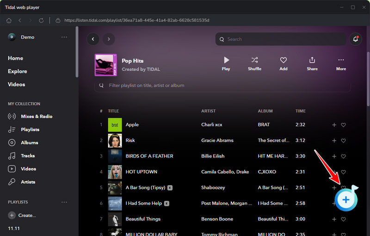Click the lock icon beside the URL
This screenshot has height=236, width=370.
pyautogui.click(x=58, y=20)
